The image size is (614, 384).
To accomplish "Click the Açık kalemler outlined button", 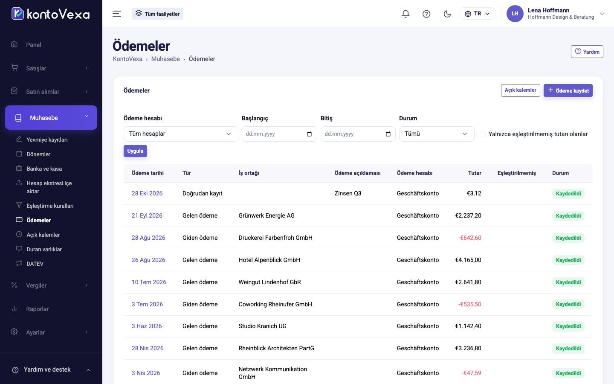I will (520, 90).
